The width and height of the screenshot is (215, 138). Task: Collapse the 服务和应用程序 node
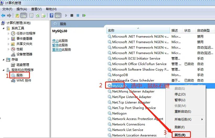3,70
